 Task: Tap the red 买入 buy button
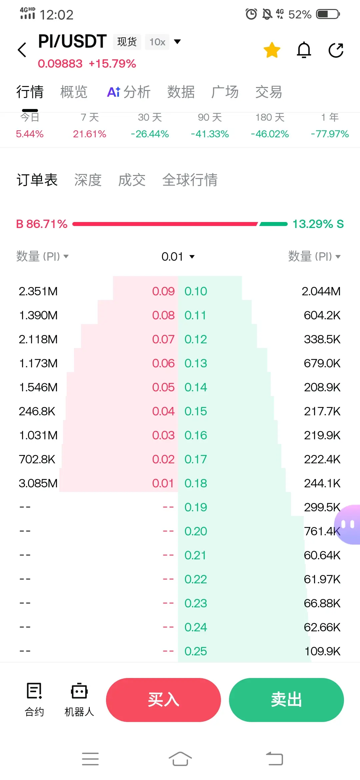[x=163, y=700]
